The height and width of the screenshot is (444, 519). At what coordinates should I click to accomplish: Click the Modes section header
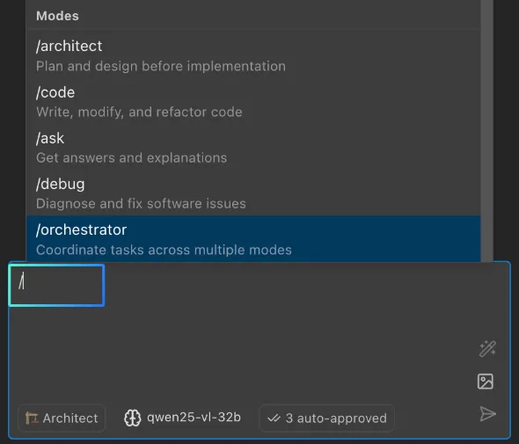pos(57,16)
